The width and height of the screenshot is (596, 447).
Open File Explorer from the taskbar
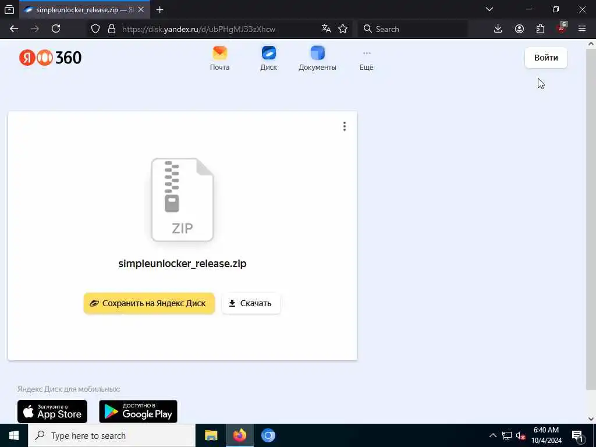pos(211,435)
